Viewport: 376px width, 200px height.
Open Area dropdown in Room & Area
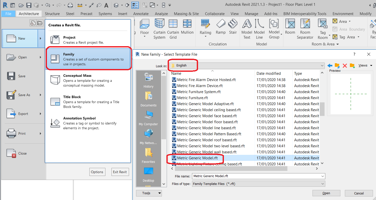(350, 22)
